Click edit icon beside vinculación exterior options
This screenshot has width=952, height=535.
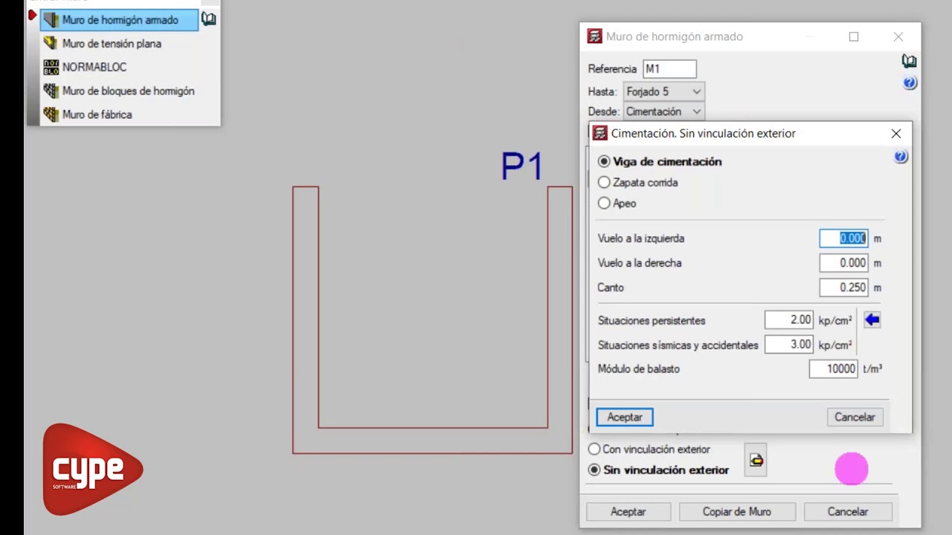756,461
